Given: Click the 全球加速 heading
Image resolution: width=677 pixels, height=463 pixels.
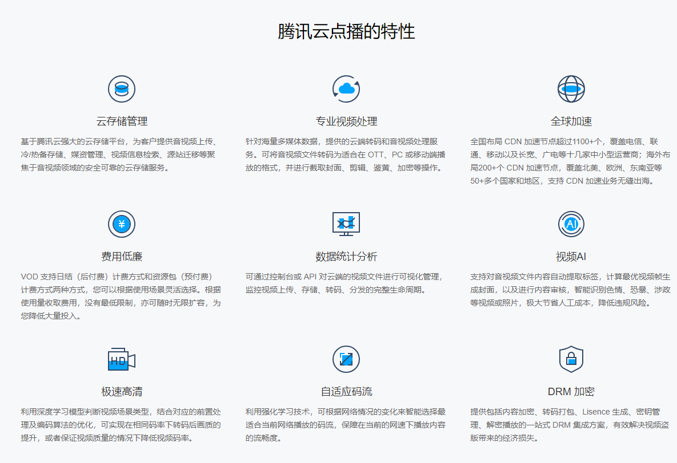Looking at the screenshot, I should 571,121.
